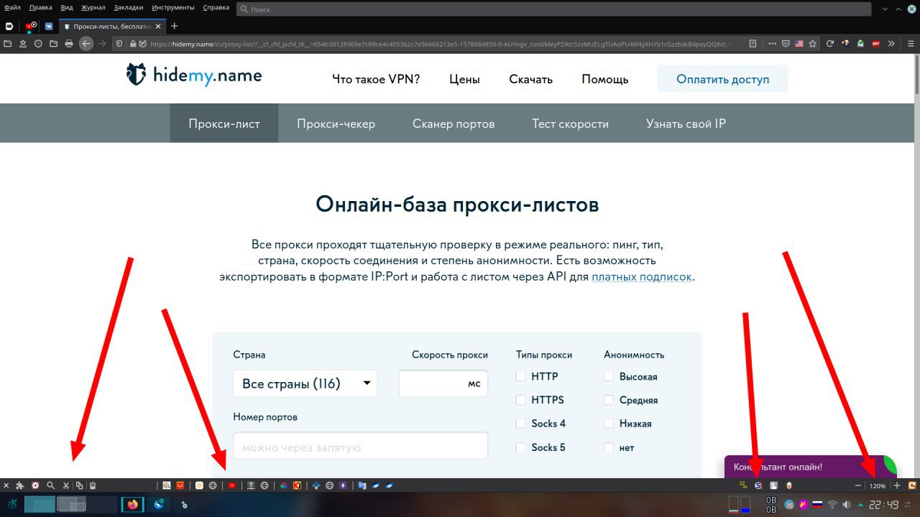
Task: Reload the page with the refresh icon
Action: 830,43
